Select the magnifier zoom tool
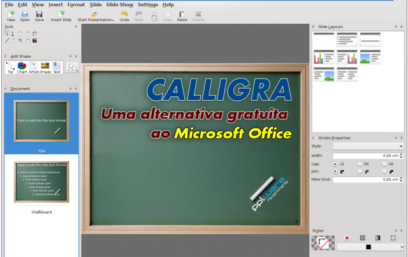 (x=20, y=40)
